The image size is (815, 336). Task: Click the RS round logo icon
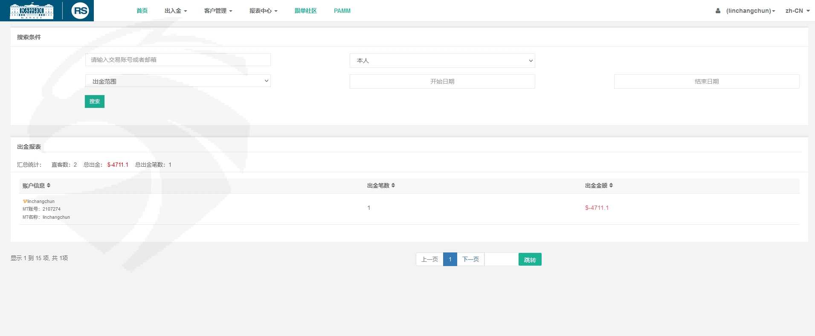click(x=80, y=11)
